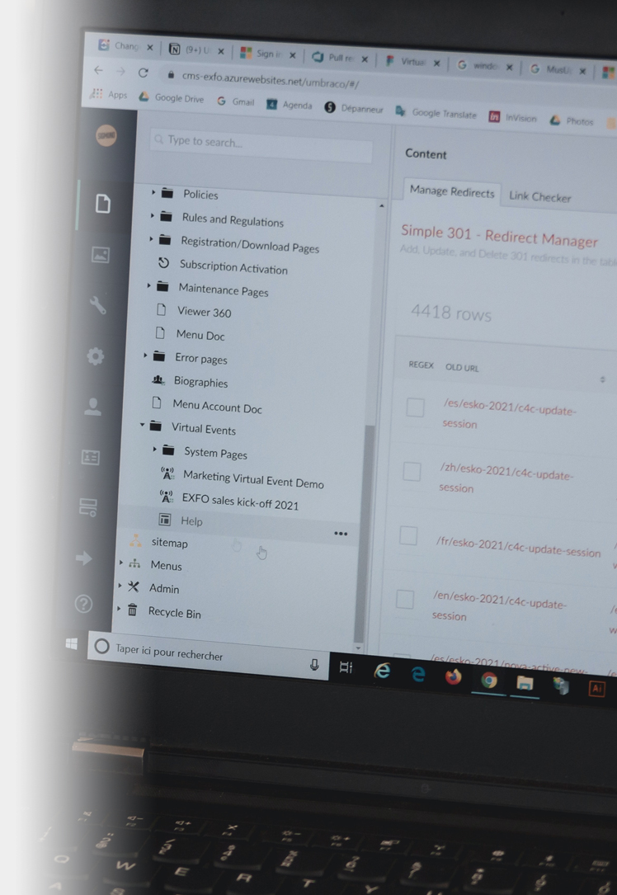Image resolution: width=617 pixels, height=895 pixels.
Task: Open Adobe Illustrator from the taskbar
Action: [596, 689]
